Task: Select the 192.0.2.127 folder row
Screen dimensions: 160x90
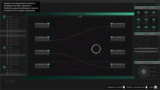Action: pos(13,29)
